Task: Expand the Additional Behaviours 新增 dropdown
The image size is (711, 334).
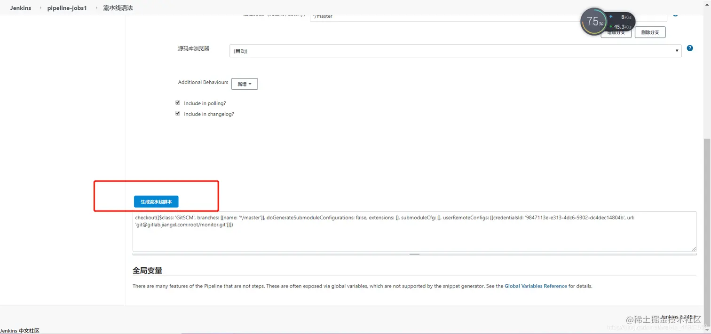Action: tap(245, 84)
